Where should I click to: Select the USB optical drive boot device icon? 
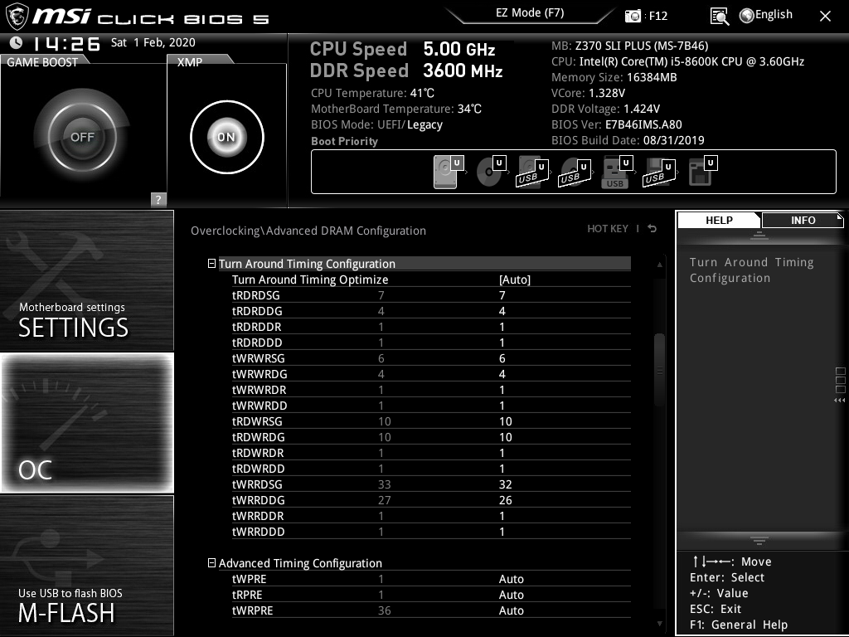pos(575,173)
